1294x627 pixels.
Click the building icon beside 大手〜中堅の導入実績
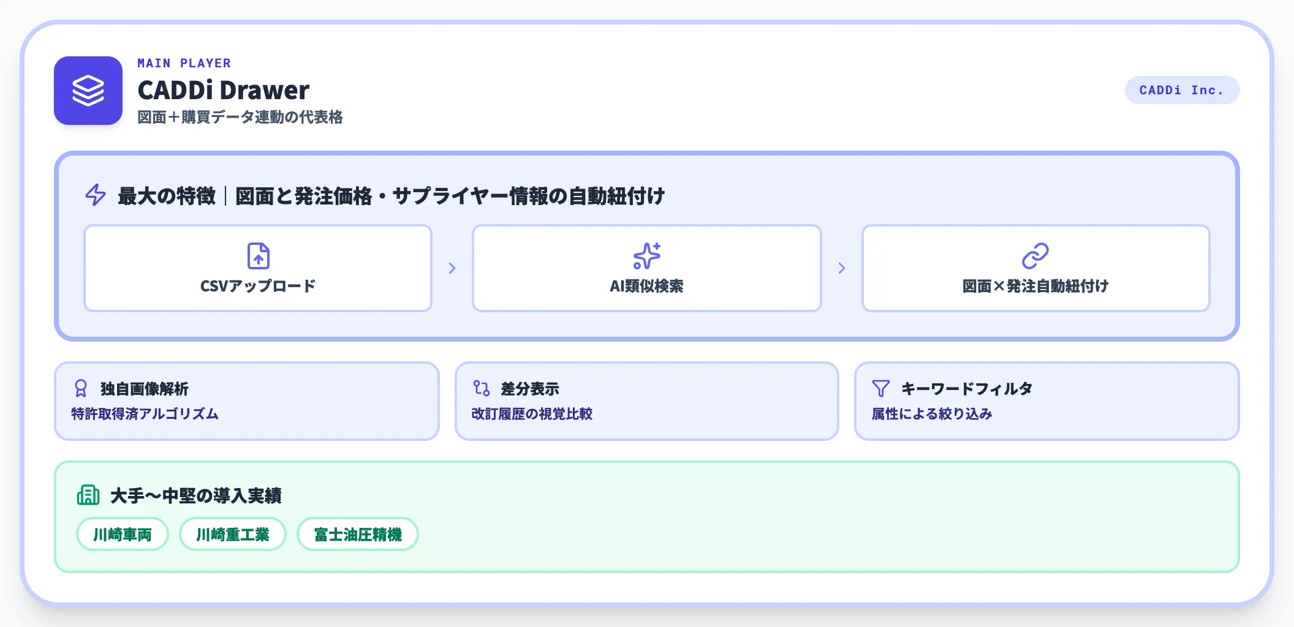pos(88,495)
